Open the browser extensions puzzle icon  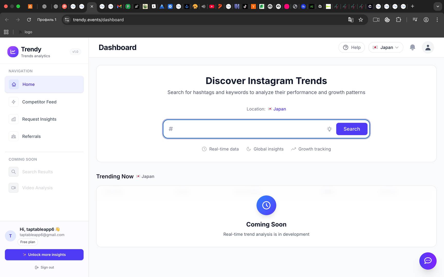[x=399, y=20]
